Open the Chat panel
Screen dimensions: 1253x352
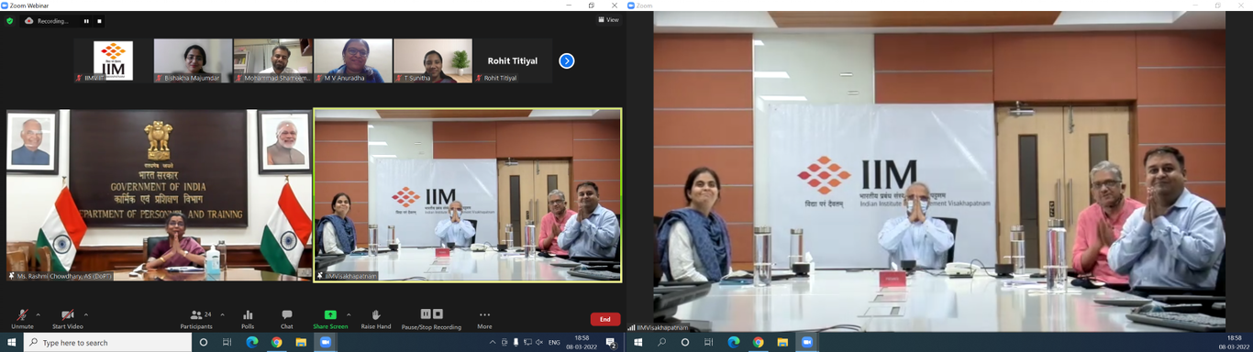coord(287,318)
